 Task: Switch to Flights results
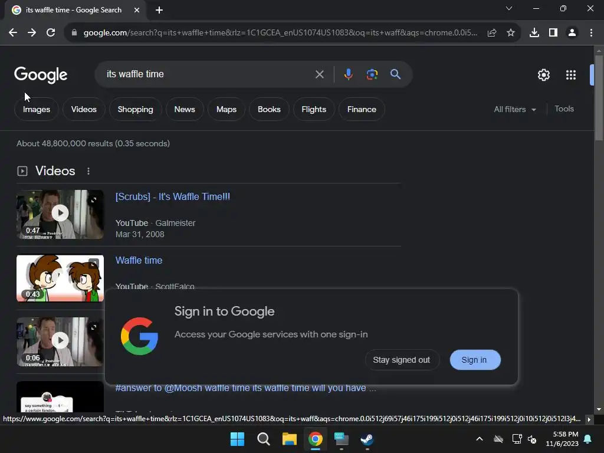314,109
